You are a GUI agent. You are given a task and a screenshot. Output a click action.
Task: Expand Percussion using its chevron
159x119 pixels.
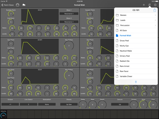pyautogui.click(x=155, y=25)
